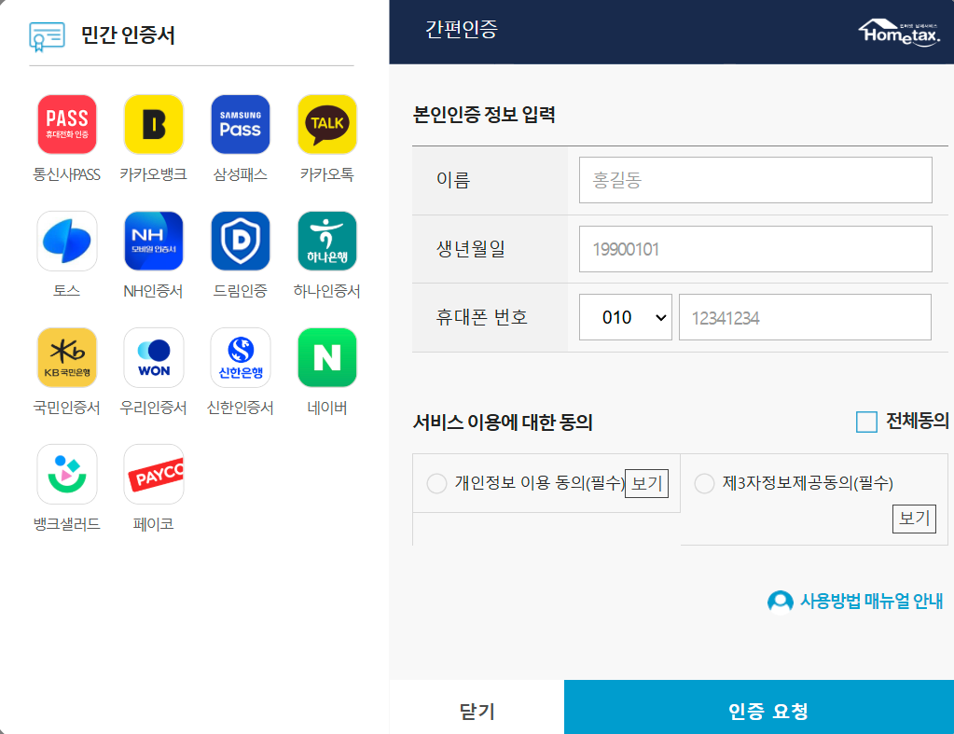Choose 삼성패스 authentication
Viewport: 954px width, 734px height.
click(x=240, y=123)
